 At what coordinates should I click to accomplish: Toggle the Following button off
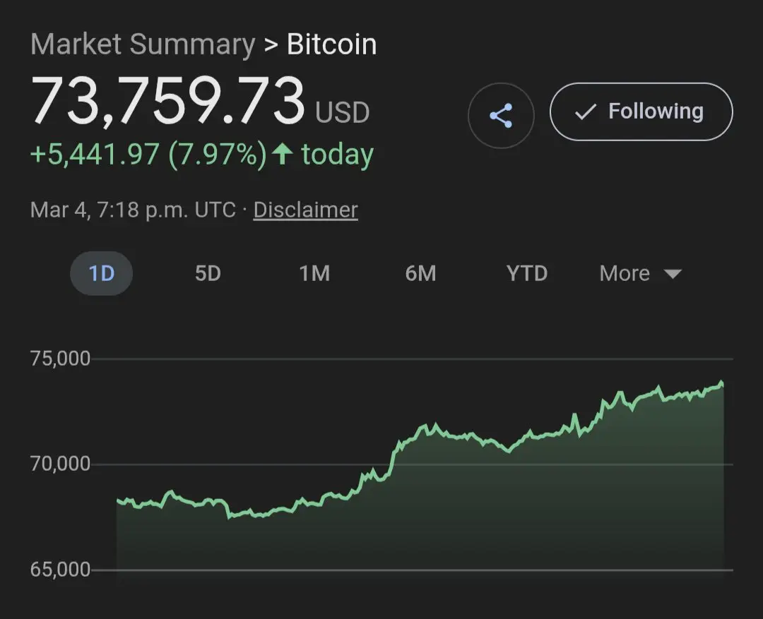tap(641, 112)
